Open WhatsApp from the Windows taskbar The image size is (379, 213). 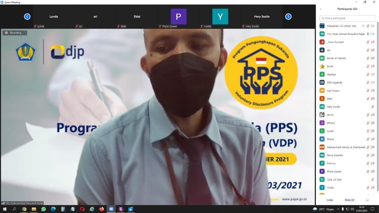tap(44, 209)
